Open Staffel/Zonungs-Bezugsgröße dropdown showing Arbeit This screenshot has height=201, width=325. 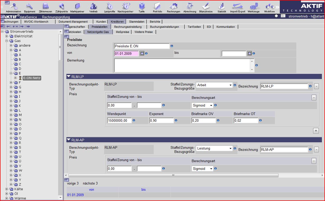(214, 85)
